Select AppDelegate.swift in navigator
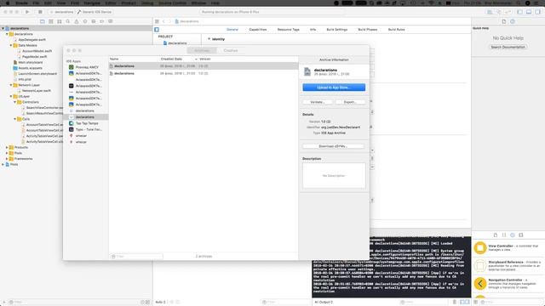The width and height of the screenshot is (545, 306). coord(32,40)
